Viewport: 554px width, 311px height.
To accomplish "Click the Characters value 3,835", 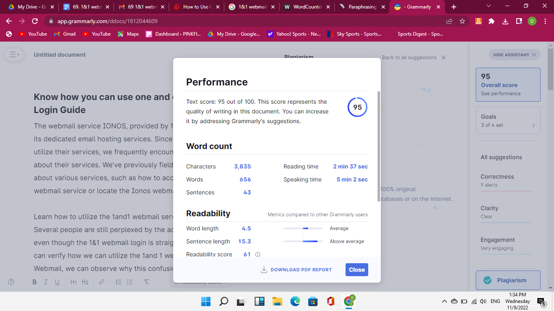I will (243, 166).
